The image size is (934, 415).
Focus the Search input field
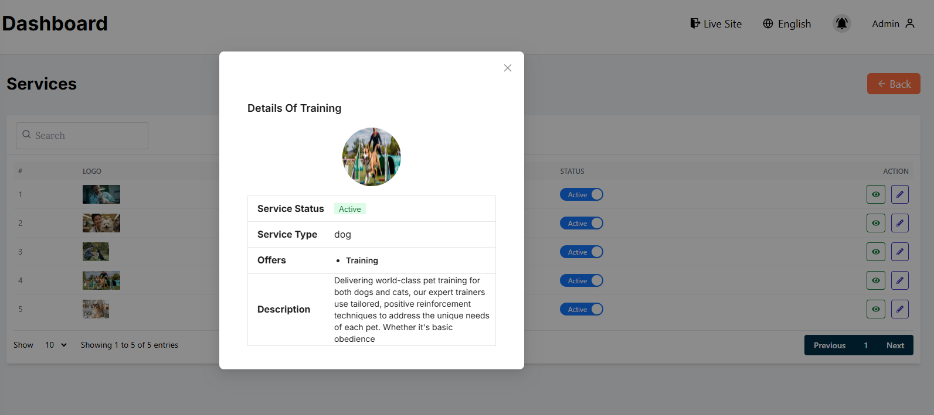(x=82, y=135)
